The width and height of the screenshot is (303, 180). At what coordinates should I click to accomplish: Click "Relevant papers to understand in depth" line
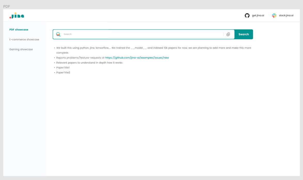pyautogui.click(x=89, y=63)
